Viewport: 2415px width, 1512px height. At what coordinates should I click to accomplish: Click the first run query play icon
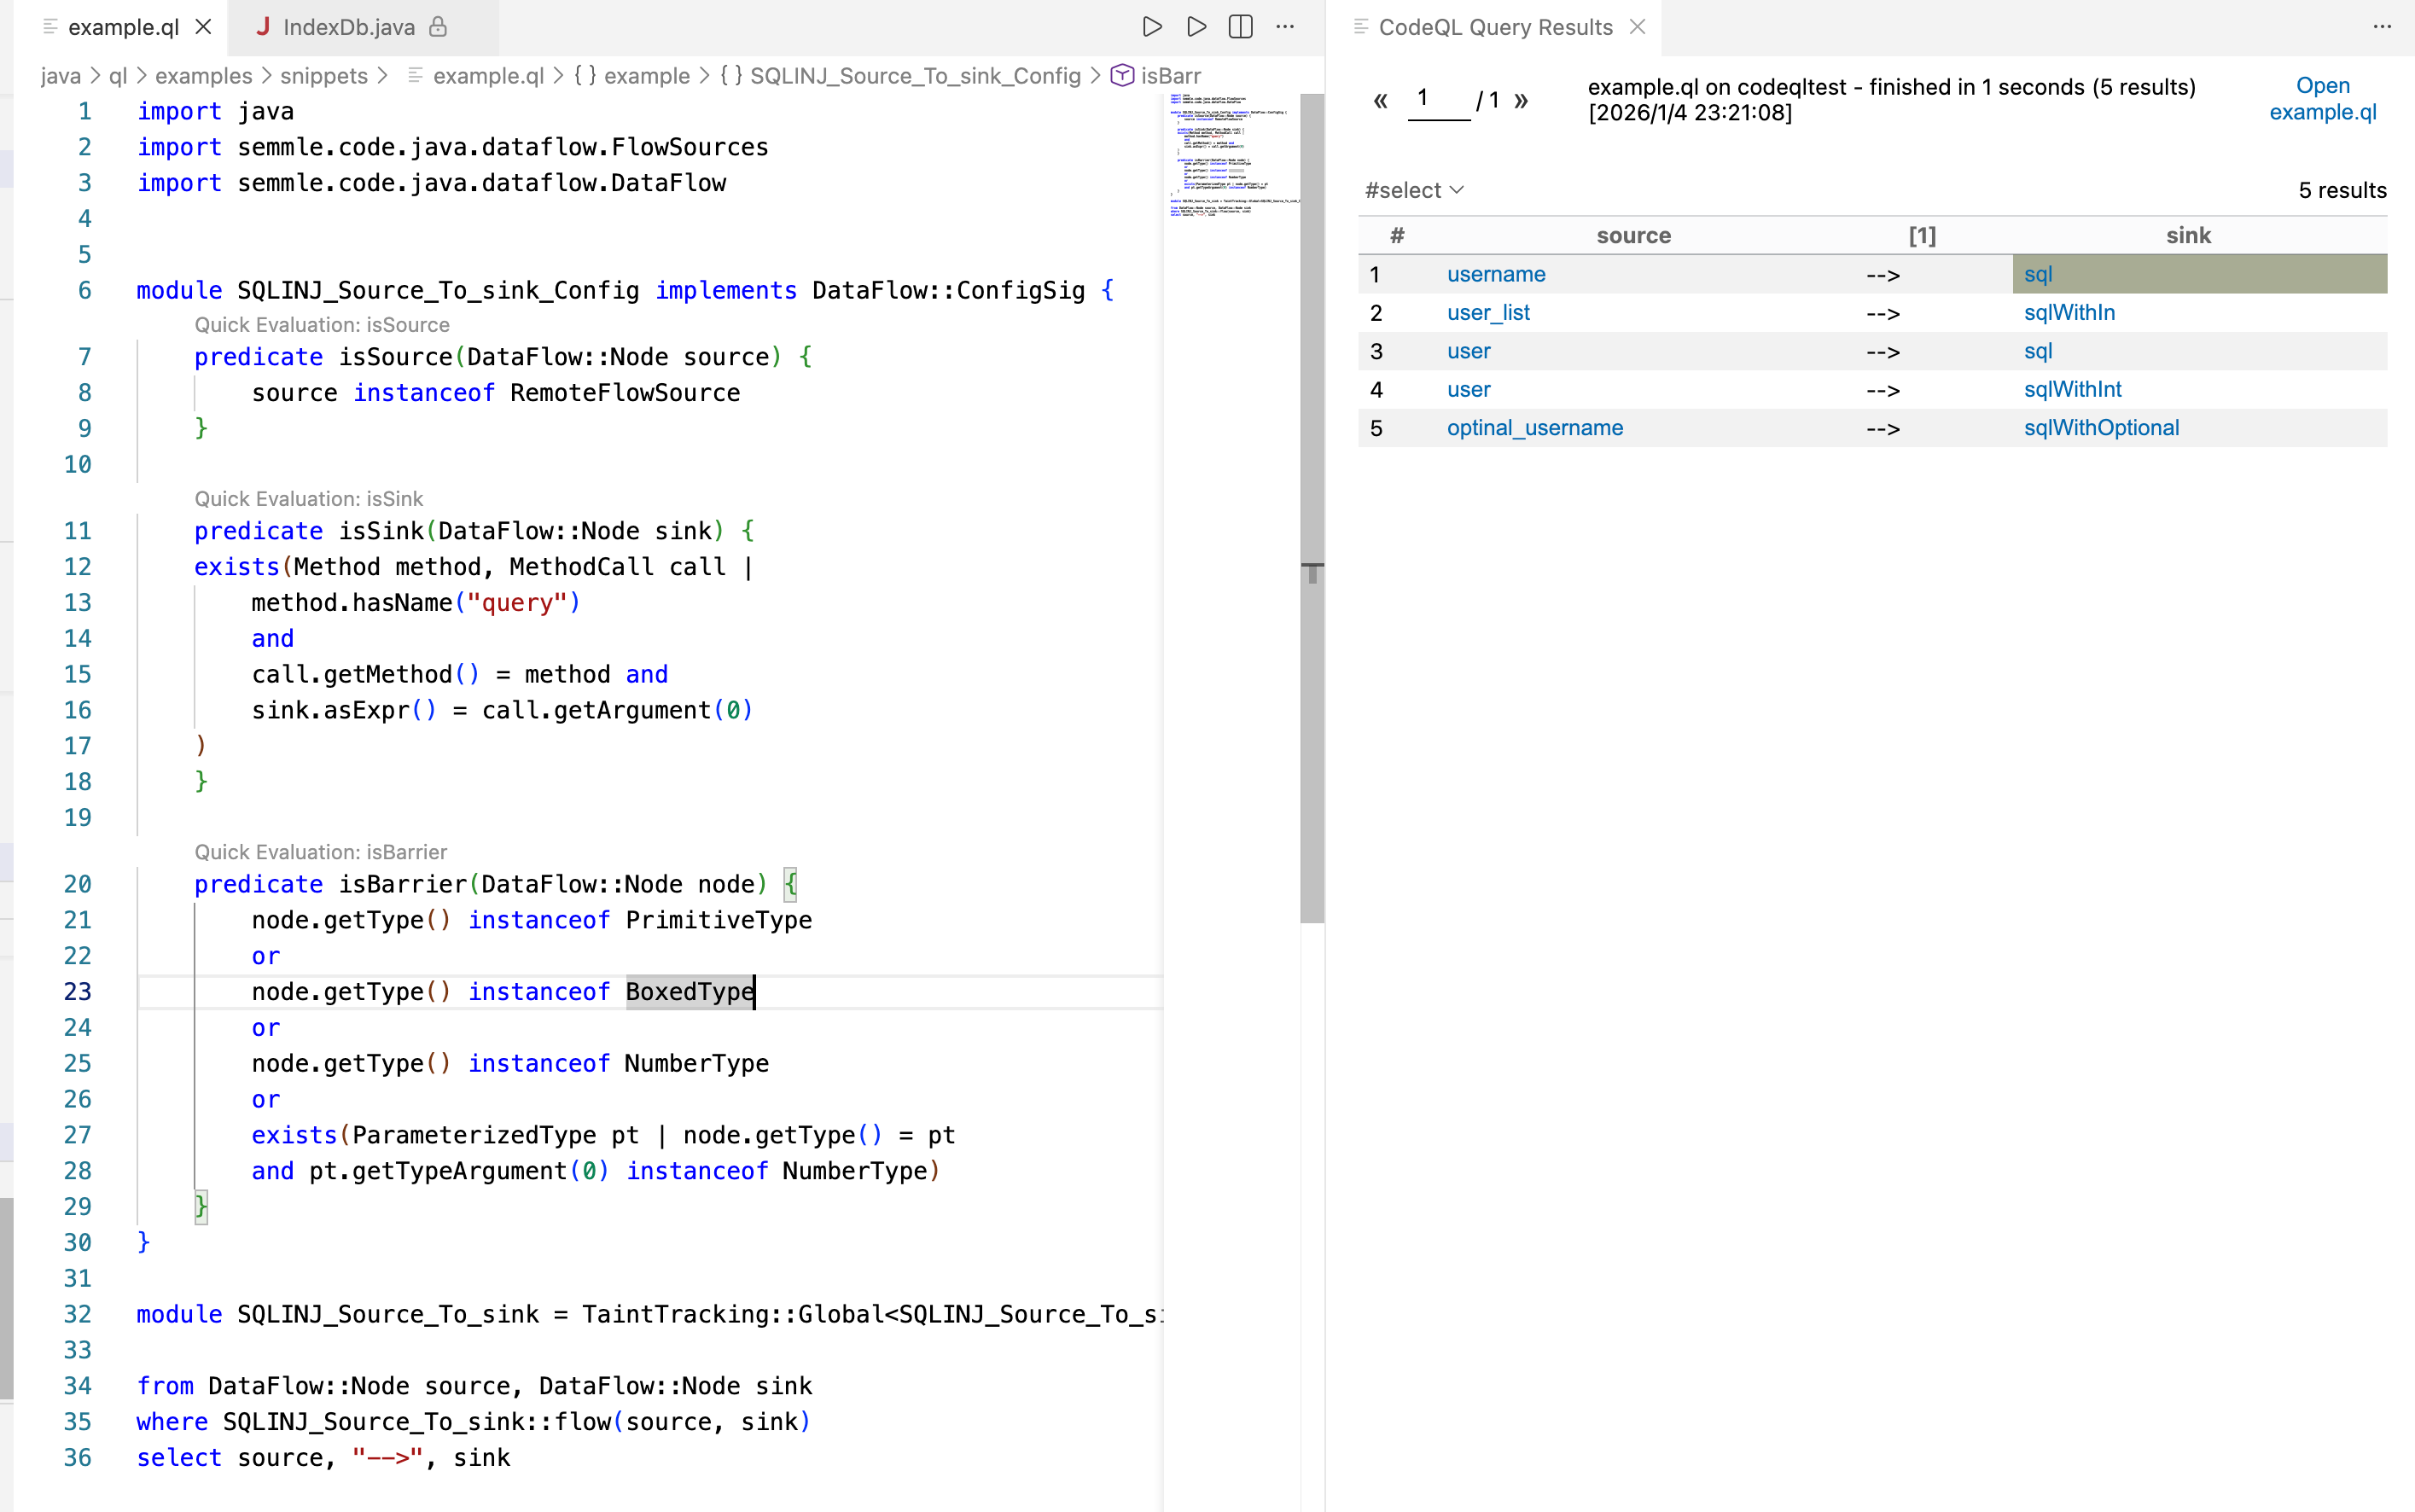(x=1152, y=27)
